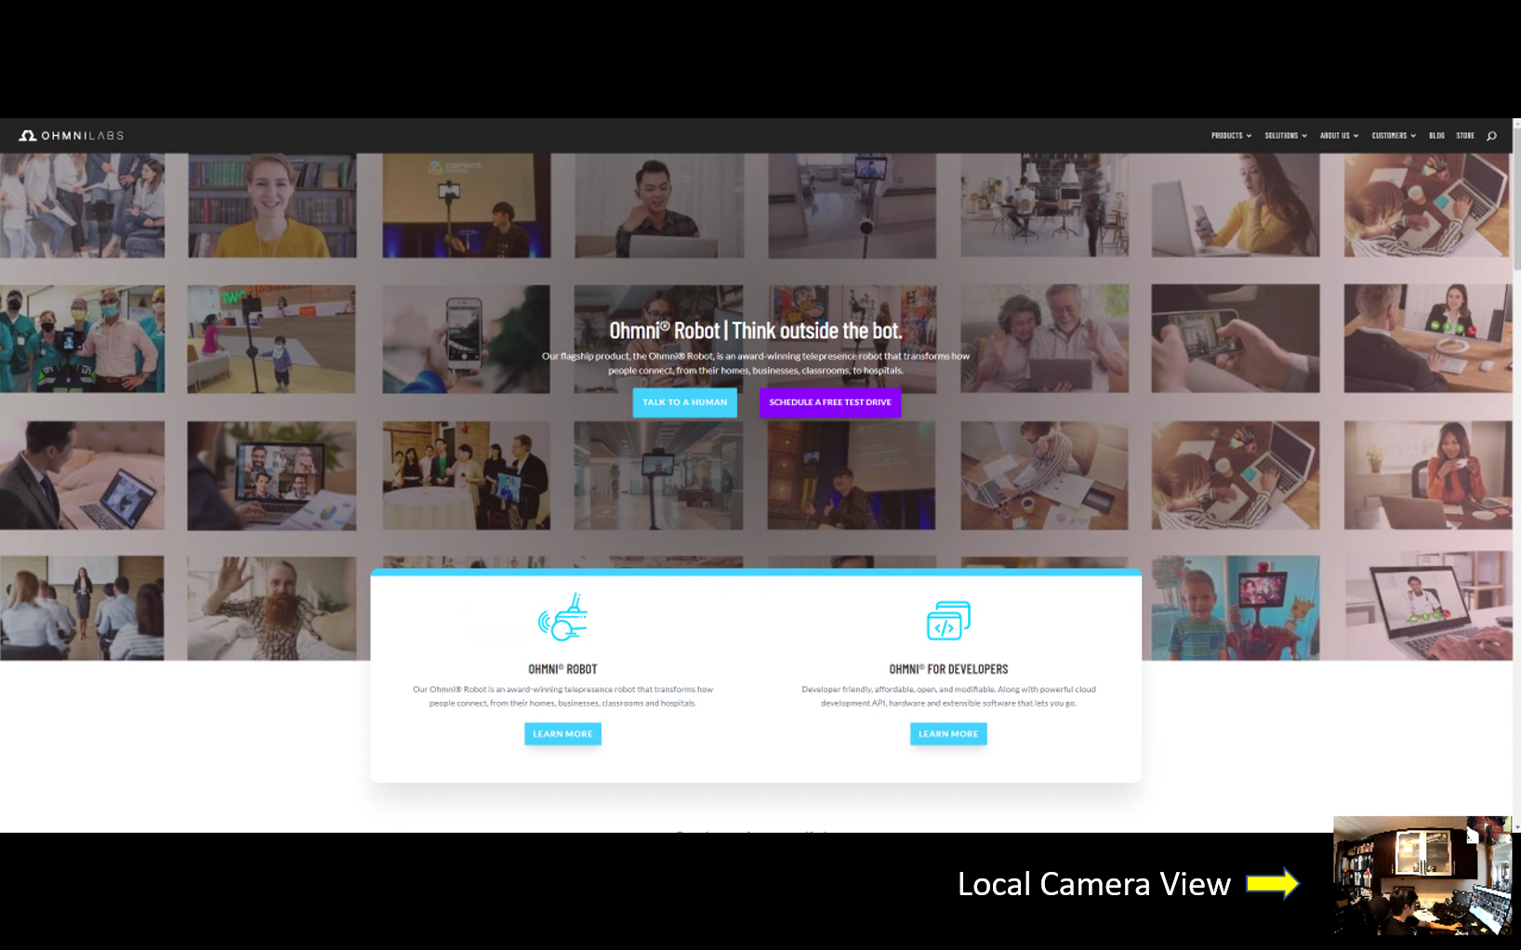Screen dimensions: 1521x950
Task: Open the About Us dropdown
Action: click(1339, 136)
